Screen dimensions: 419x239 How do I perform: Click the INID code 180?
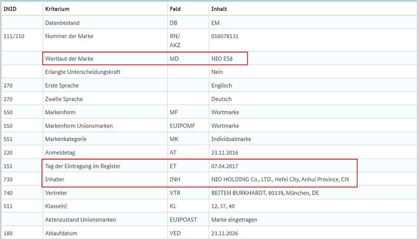pyautogui.click(x=8, y=233)
